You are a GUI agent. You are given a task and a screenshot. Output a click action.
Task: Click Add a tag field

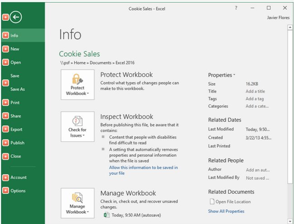[x=255, y=99]
